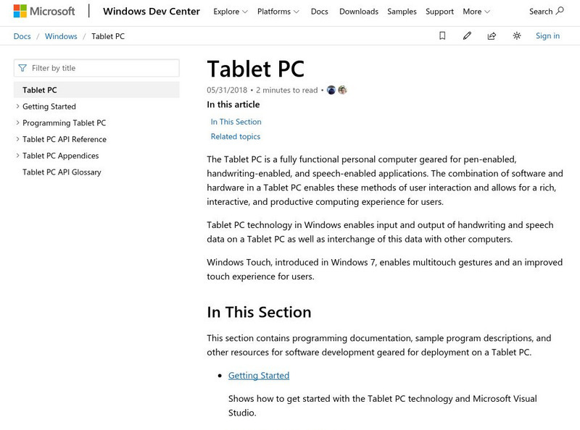
Task: Click the Edit pencil icon
Action: coord(467,35)
